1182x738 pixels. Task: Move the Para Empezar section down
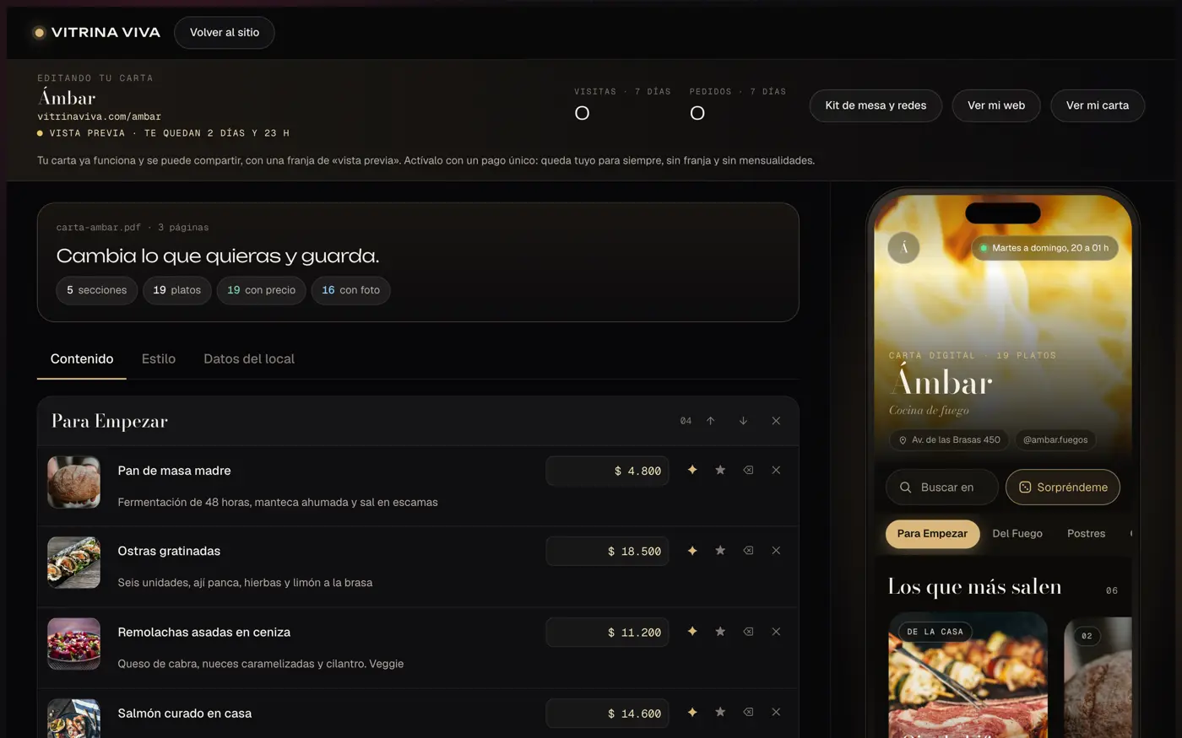pyautogui.click(x=743, y=421)
